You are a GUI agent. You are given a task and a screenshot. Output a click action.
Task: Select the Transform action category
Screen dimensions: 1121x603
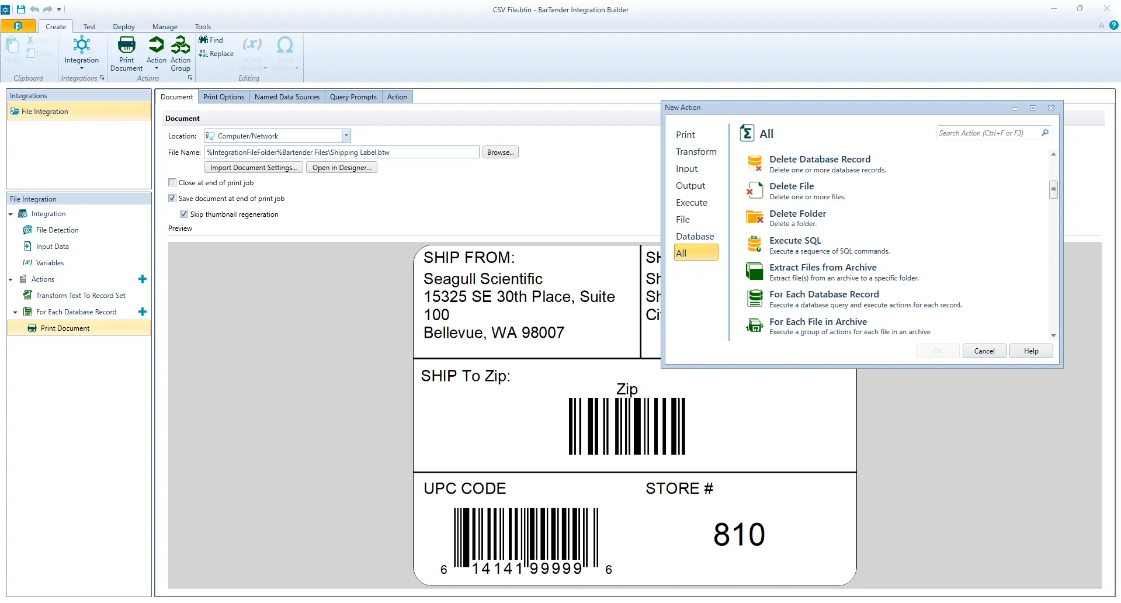click(696, 152)
